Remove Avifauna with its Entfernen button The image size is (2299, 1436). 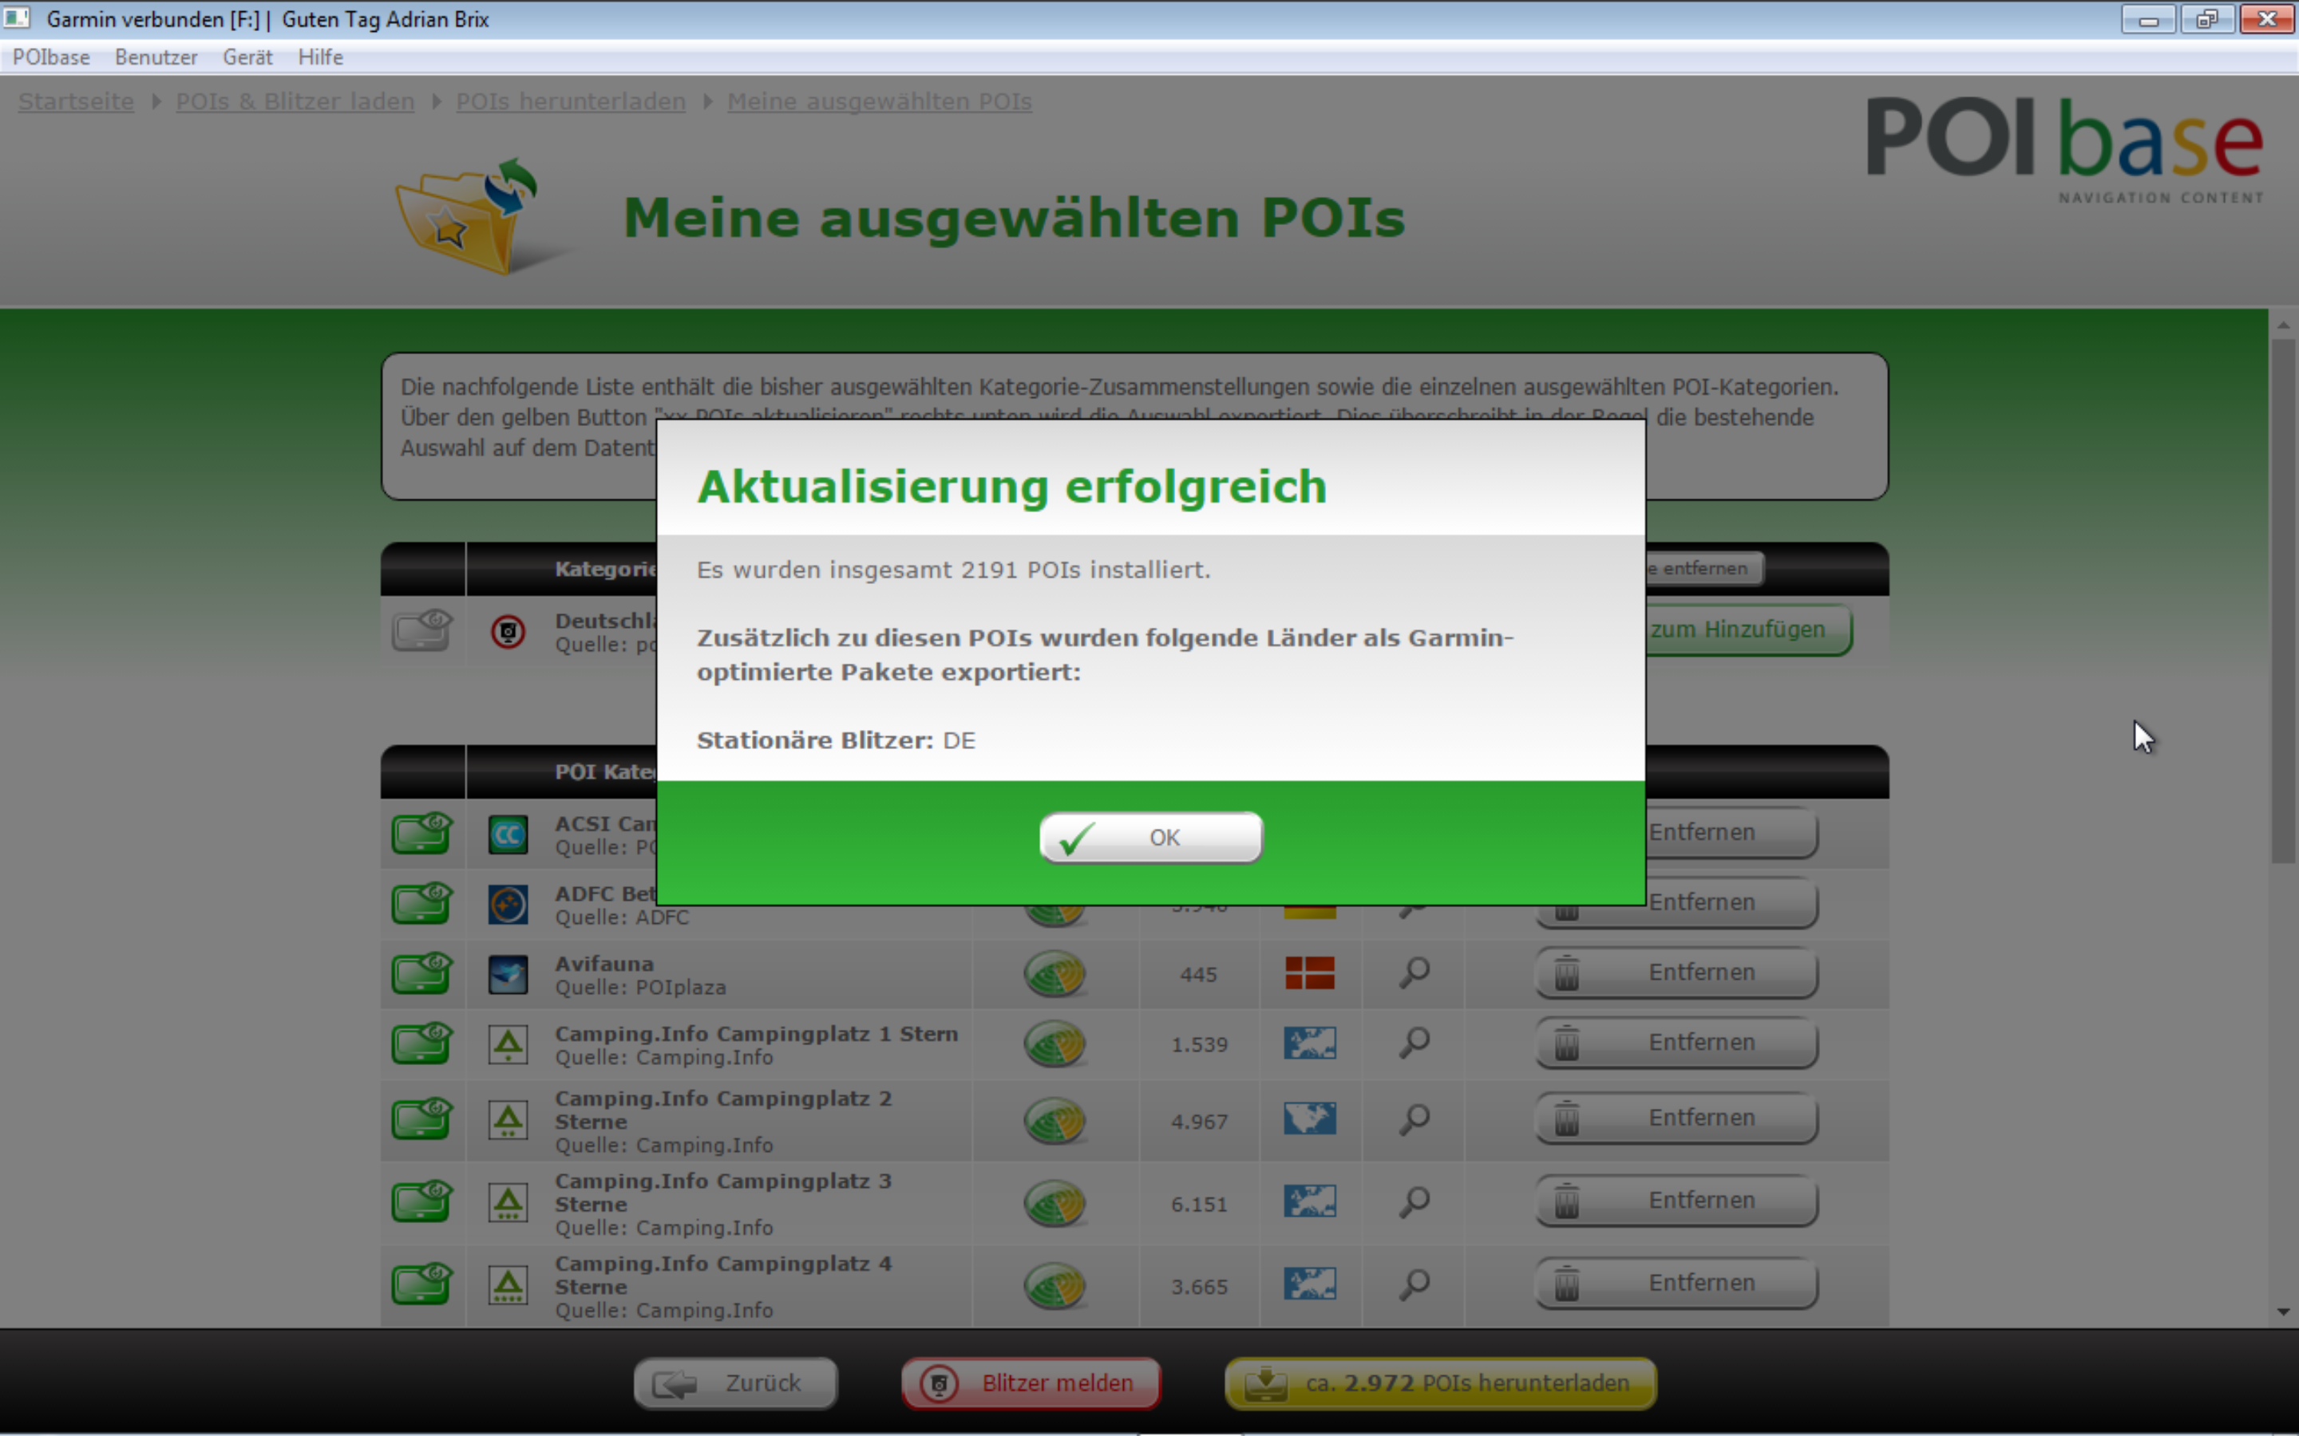tap(1676, 972)
